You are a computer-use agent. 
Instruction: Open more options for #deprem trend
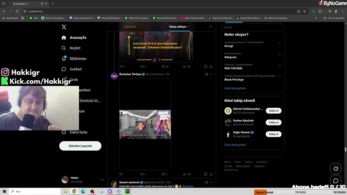tap(280, 54)
